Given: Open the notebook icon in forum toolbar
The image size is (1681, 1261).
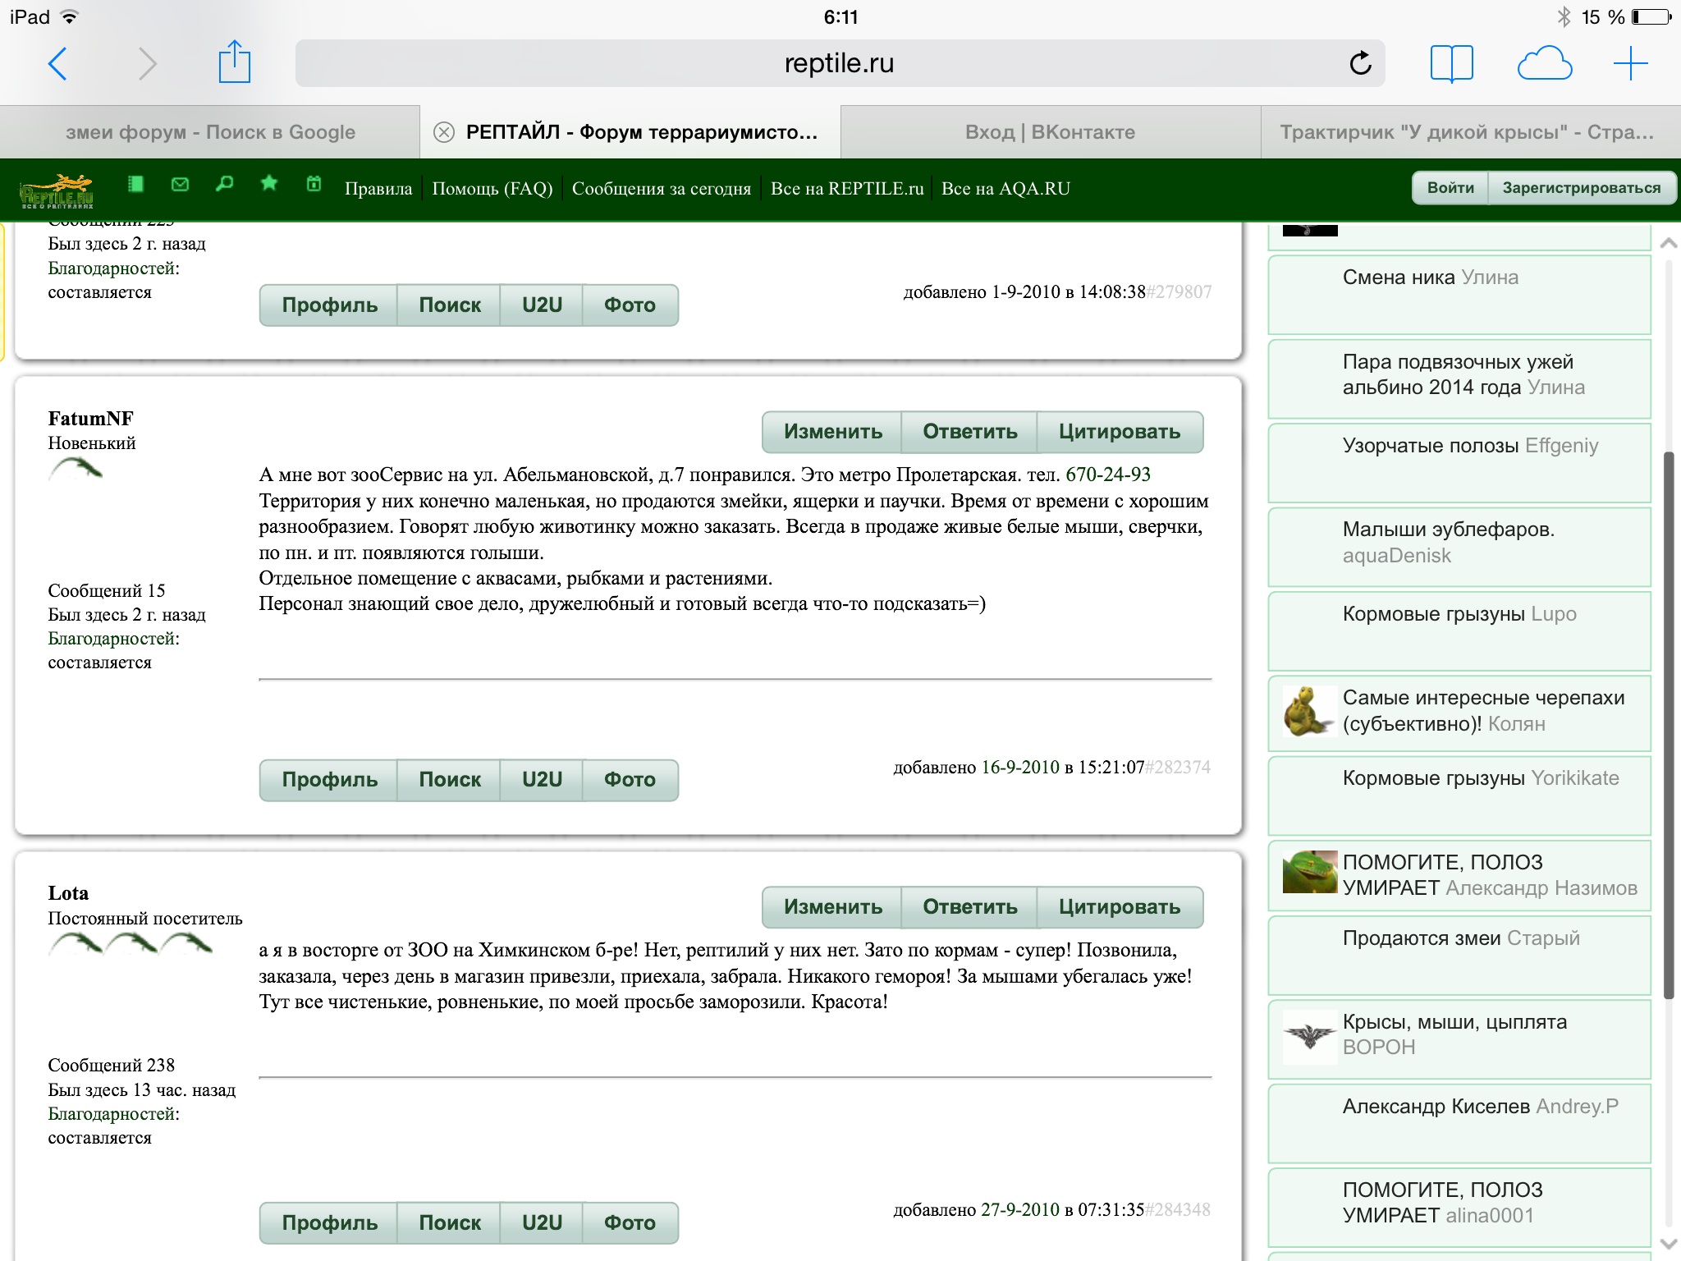Looking at the screenshot, I should pyautogui.click(x=136, y=185).
